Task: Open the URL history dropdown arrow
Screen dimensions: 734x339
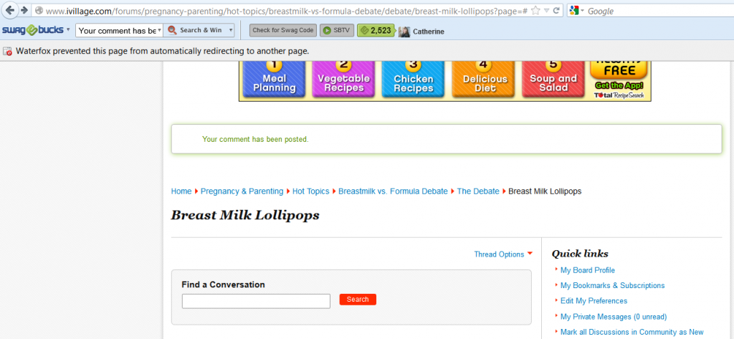Action: [546, 11]
